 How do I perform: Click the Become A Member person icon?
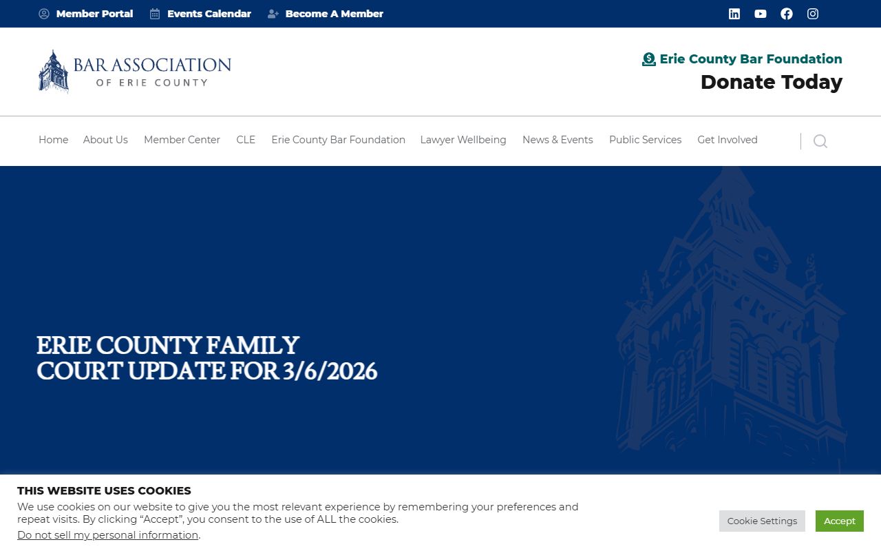pos(273,14)
